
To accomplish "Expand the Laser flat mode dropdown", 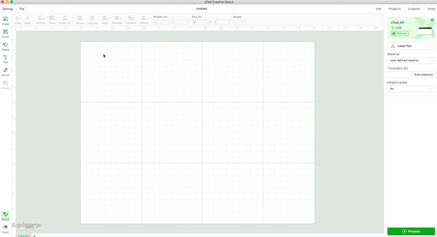I will [411, 46].
